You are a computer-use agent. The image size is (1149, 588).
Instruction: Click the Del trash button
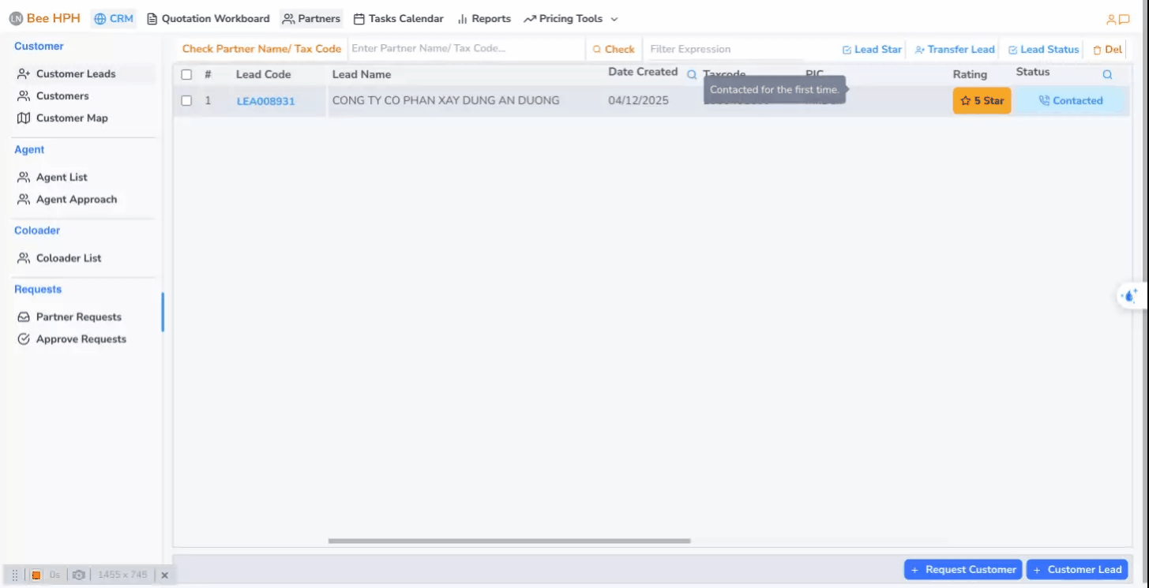coord(1107,49)
